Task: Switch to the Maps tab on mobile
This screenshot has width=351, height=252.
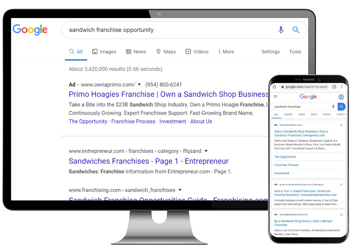Action: coord(314,114)
